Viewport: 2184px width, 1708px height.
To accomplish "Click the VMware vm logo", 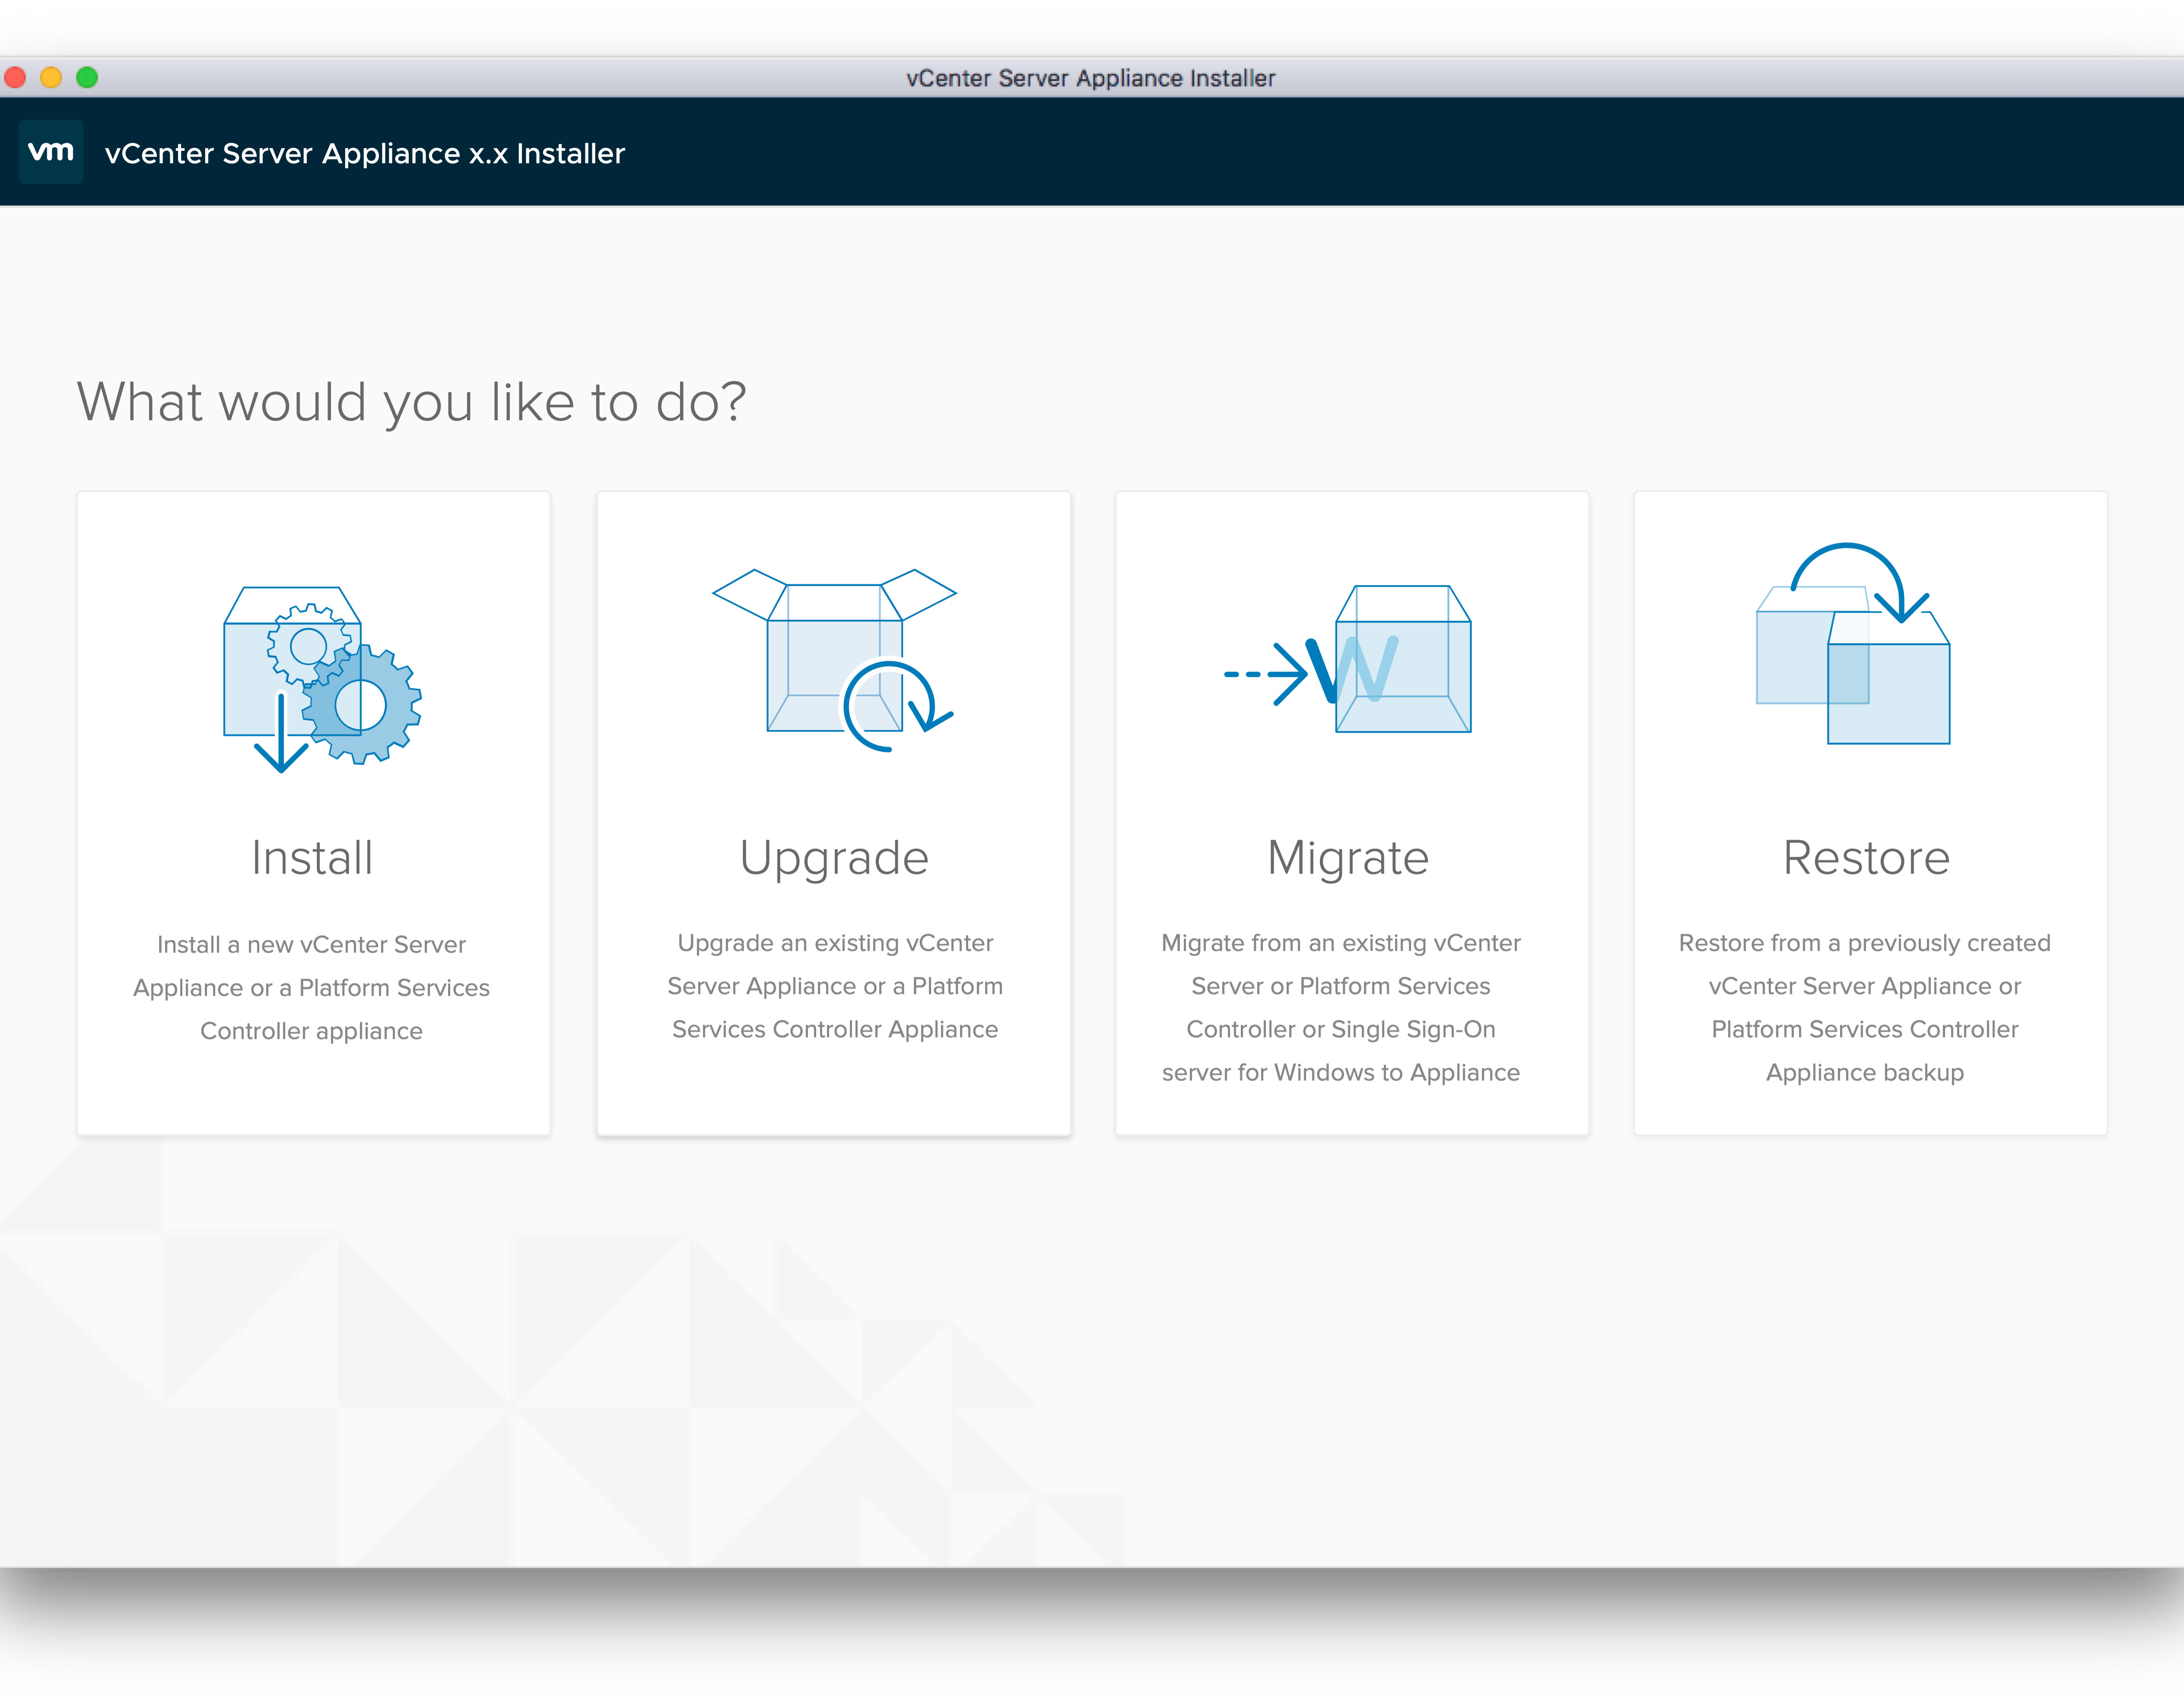I will (x=51, y=152).
